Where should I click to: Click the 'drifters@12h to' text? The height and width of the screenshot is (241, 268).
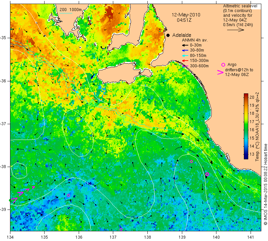tap(239, 70)
